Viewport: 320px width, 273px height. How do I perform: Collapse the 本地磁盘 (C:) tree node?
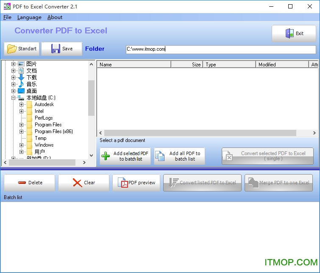13,98
